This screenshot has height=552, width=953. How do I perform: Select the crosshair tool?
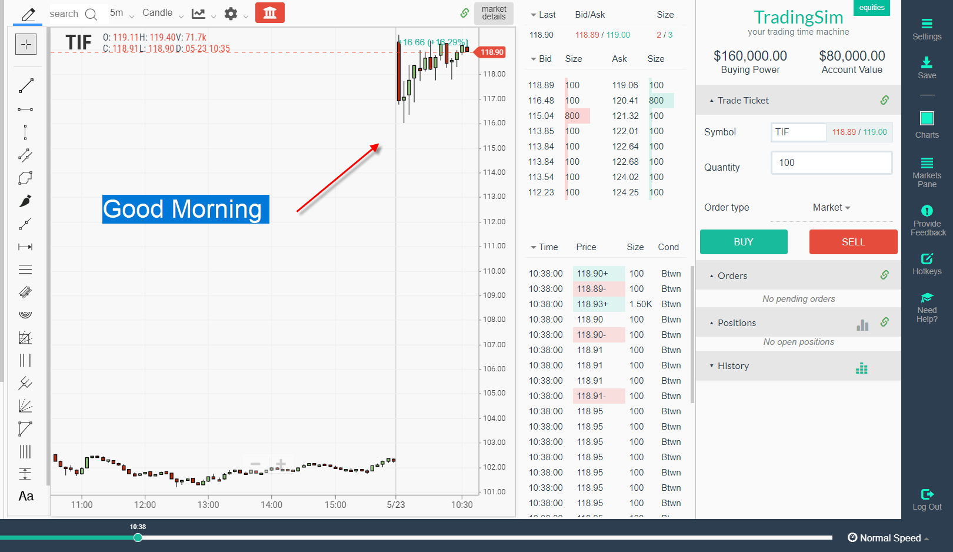click(26, 44)
